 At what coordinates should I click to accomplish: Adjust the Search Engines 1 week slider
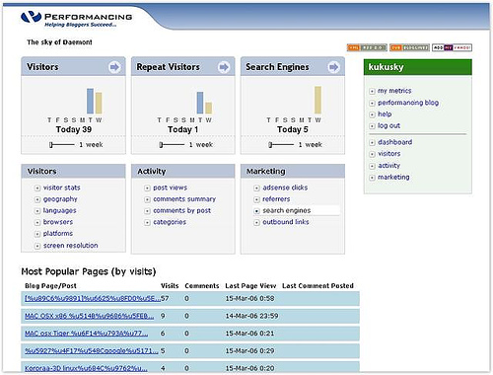point(281,145)
